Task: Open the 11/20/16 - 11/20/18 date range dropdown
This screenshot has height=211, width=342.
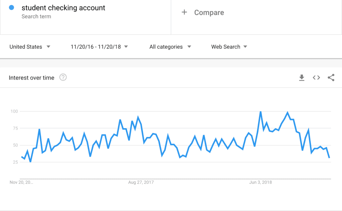Action: [99, 47]
